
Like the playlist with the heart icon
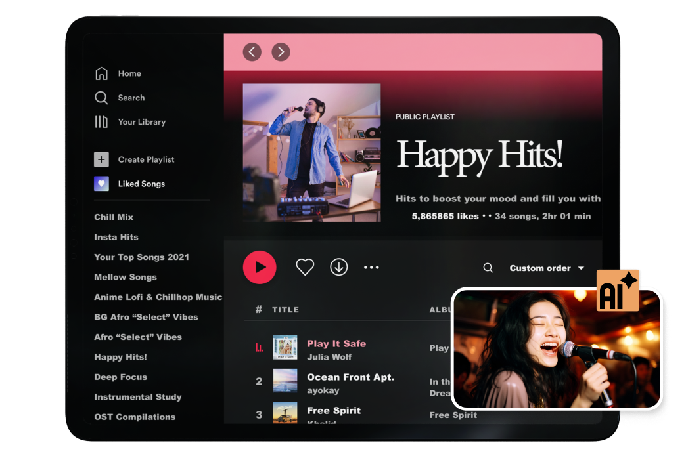point(305,267)
